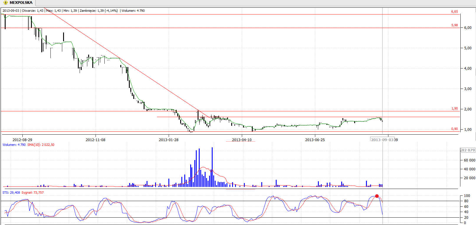
Task: Click the STS: 29,408 indicator label
Action: tap(11, 193)
